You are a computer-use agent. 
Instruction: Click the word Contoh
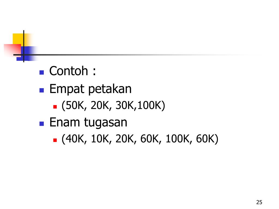pos(69,71)
